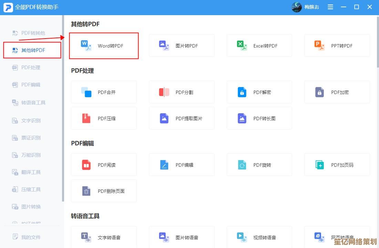379x248 pixels.
Task: Click the PDF加页码 icon
Action: (x=319, y=165)
